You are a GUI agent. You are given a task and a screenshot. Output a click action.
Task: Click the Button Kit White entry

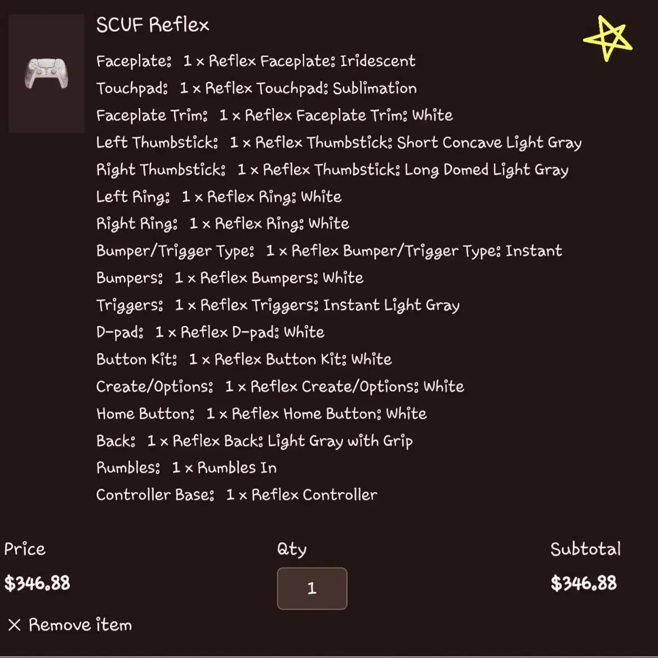[244, 359]
